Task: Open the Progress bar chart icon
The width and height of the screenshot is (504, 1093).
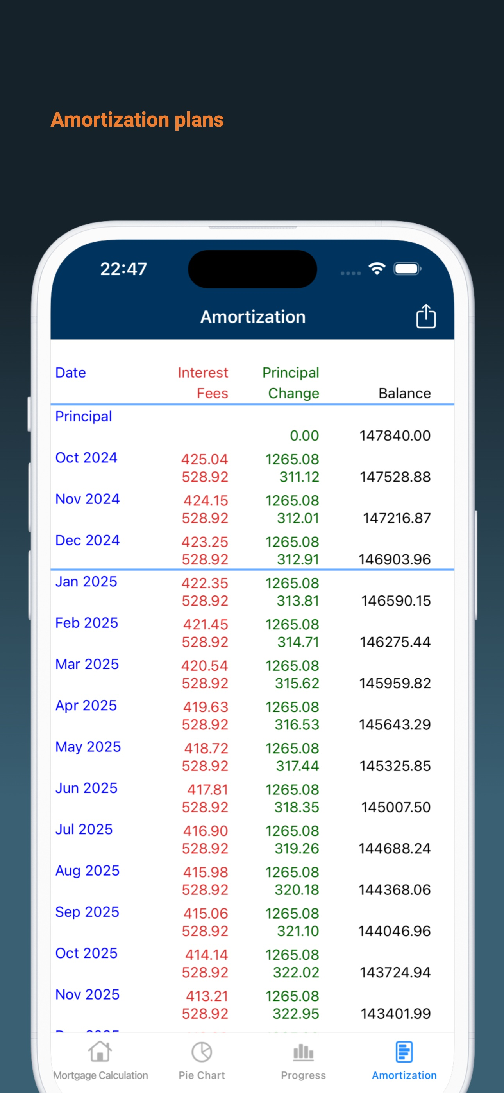Action: [x=303, y=1052]
